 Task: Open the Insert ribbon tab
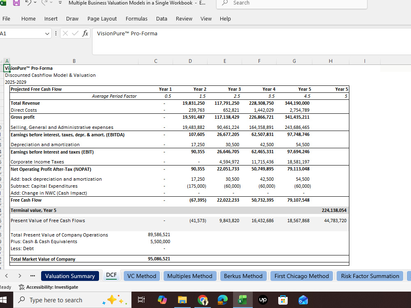51,18
